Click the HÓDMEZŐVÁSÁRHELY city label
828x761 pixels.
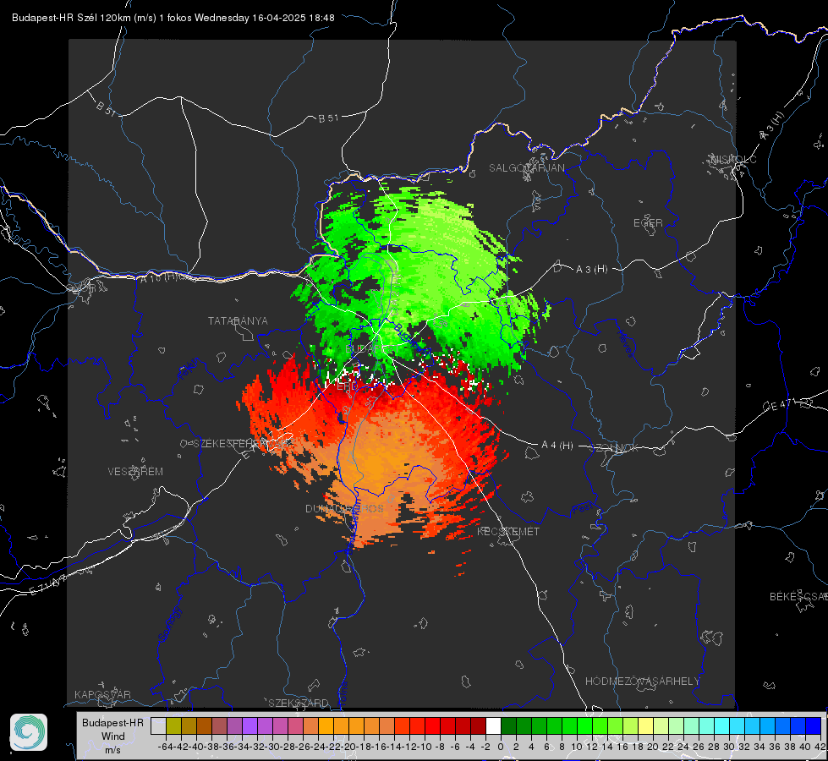pyautogui.click(x=642, y=682)
